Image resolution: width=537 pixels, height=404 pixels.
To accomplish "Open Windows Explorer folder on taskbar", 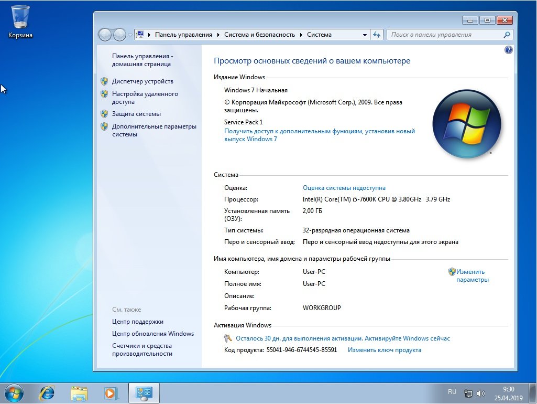I will (x=79, y=392).
